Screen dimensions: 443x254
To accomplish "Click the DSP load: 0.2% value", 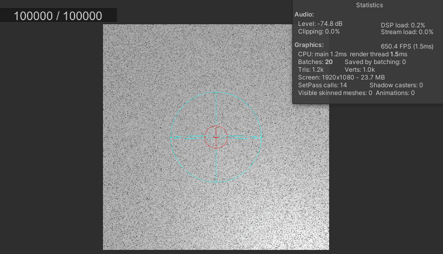I will (x=403, y=25).
